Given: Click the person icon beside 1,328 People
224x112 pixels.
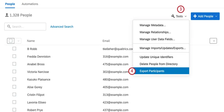Looking at the screenshot, I should (7, 15).
